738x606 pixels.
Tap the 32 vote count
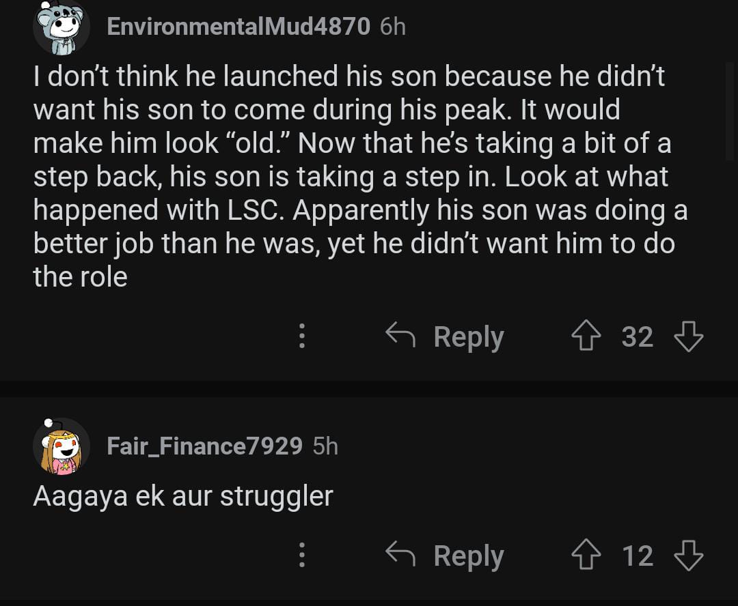pyautogui.click(x=637, y=337)
